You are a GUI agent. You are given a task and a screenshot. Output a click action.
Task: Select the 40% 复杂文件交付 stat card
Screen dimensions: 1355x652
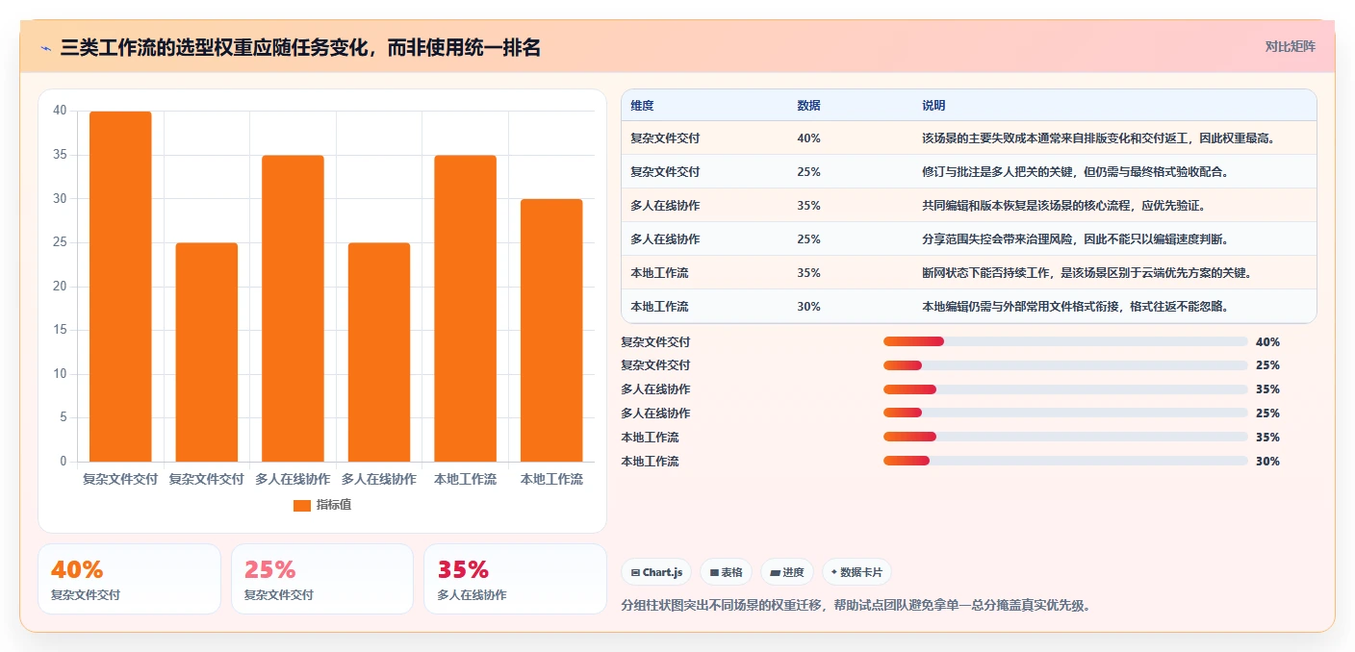coord(129,579)
